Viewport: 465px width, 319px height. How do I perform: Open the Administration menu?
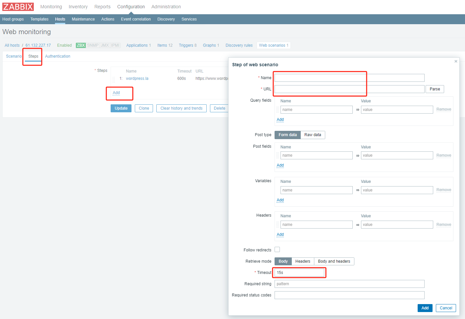pyautogui.click(x=166, y=7)
